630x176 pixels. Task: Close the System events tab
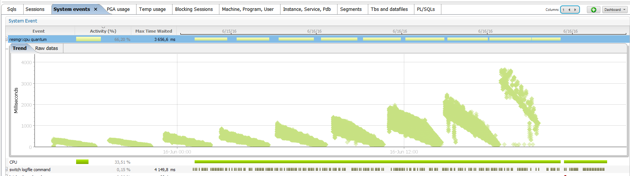[96, 9]
